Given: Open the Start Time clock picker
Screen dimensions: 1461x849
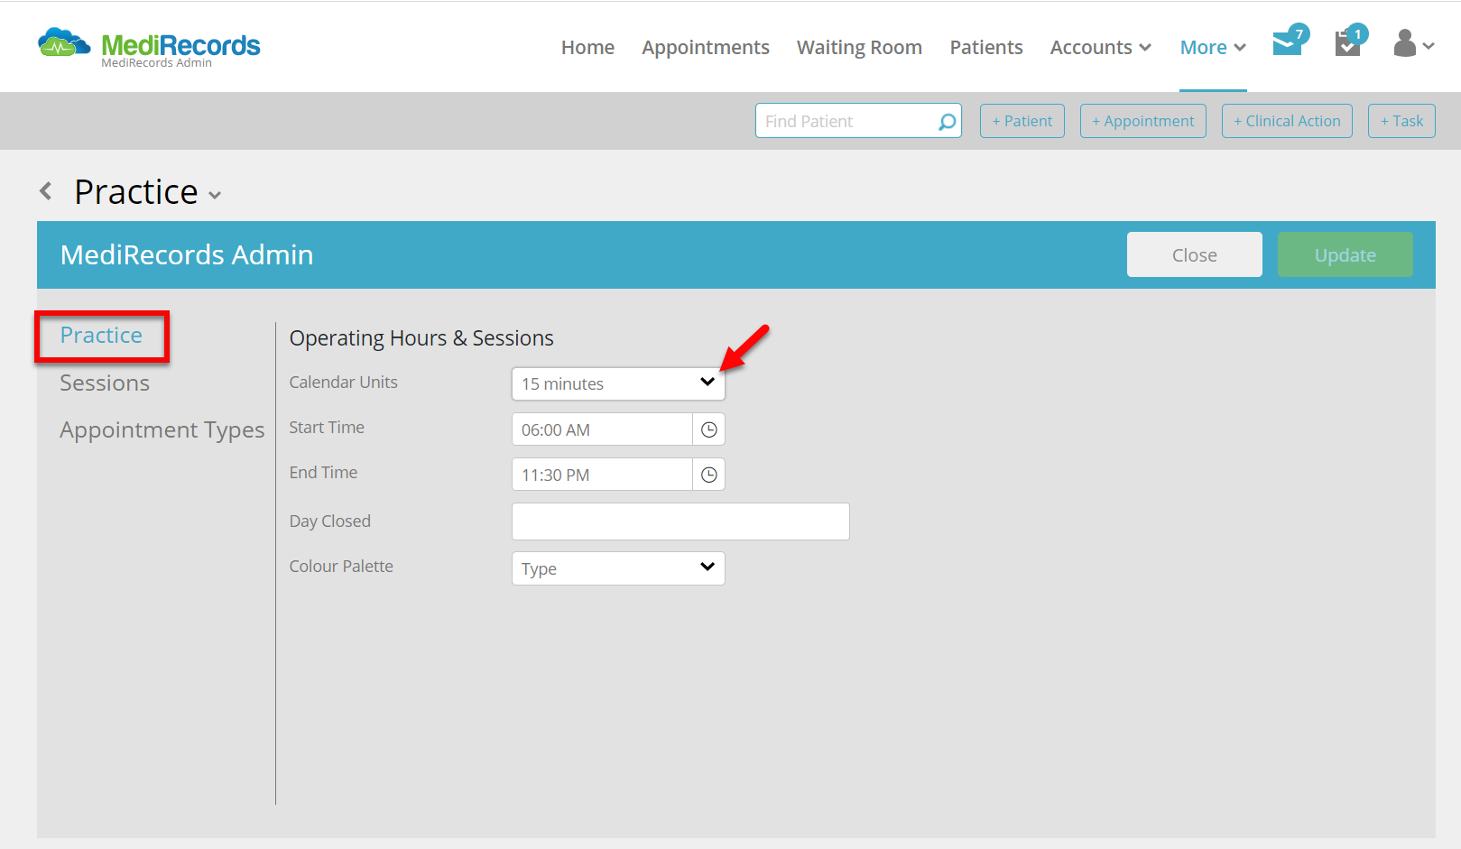Looking at the screenshot, I should (x=709, y=429).
